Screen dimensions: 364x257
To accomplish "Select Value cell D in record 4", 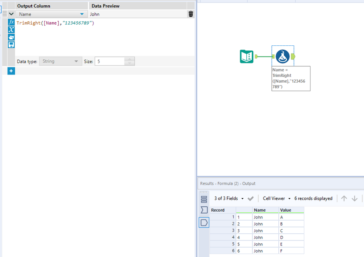I will click(x=291, y=237).
